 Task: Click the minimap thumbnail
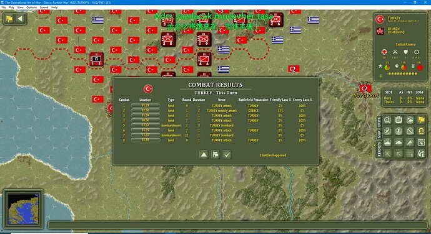23,209
